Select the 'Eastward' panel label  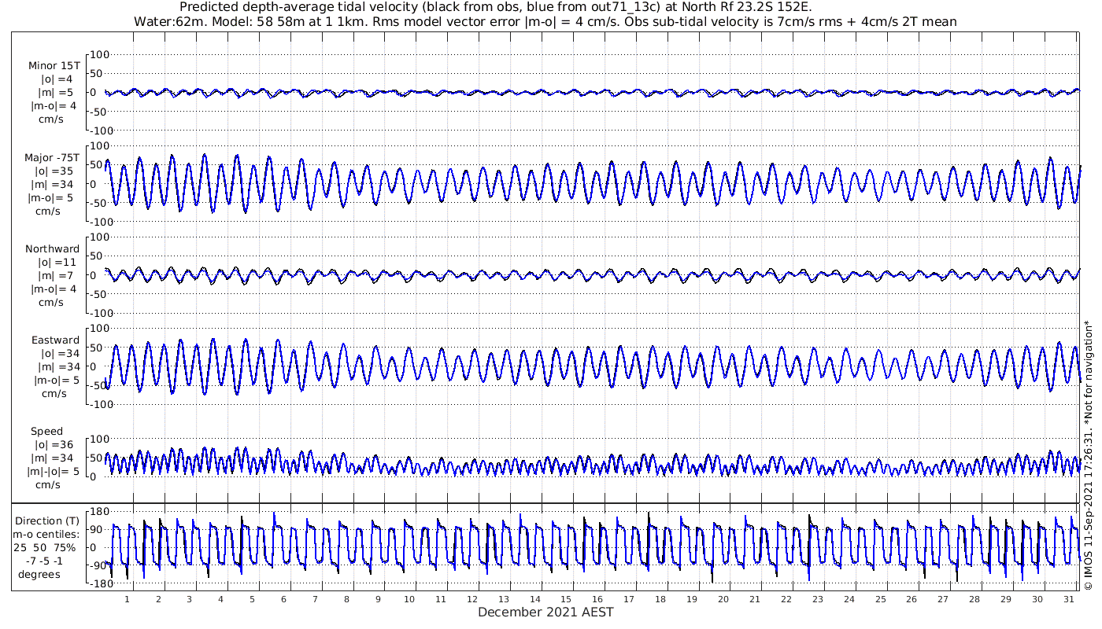[x=55, y=340]
